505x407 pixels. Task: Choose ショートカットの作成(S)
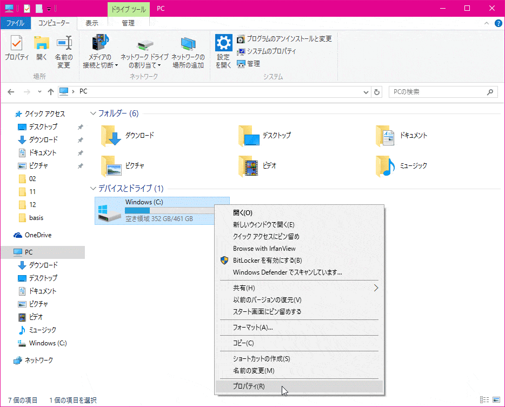click(300, 359)
